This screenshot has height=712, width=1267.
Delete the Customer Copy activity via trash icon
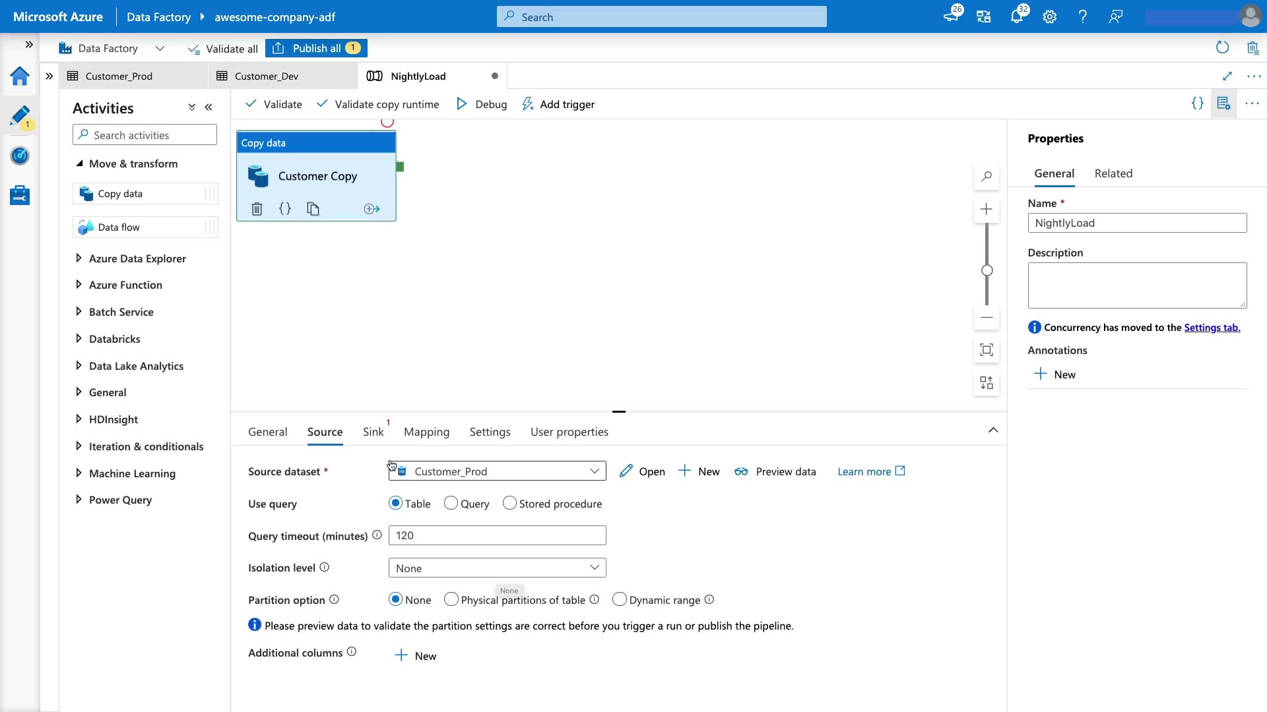pyautogui.click(x=257, y=209)
